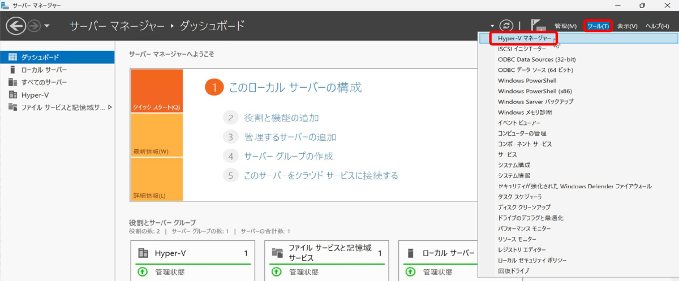Select すべてのサーバー in the sidebar

coord(57,82)
